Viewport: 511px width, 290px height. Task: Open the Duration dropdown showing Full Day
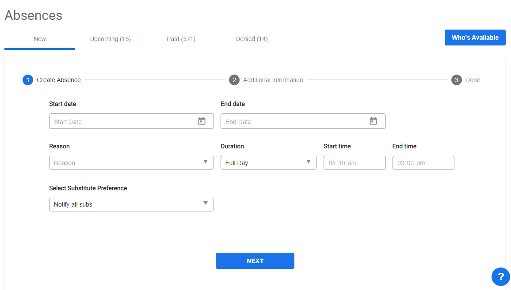(x=268, y=162)
